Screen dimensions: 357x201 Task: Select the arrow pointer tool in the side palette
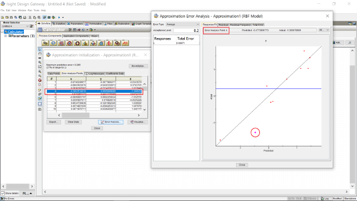pos(40,50)
